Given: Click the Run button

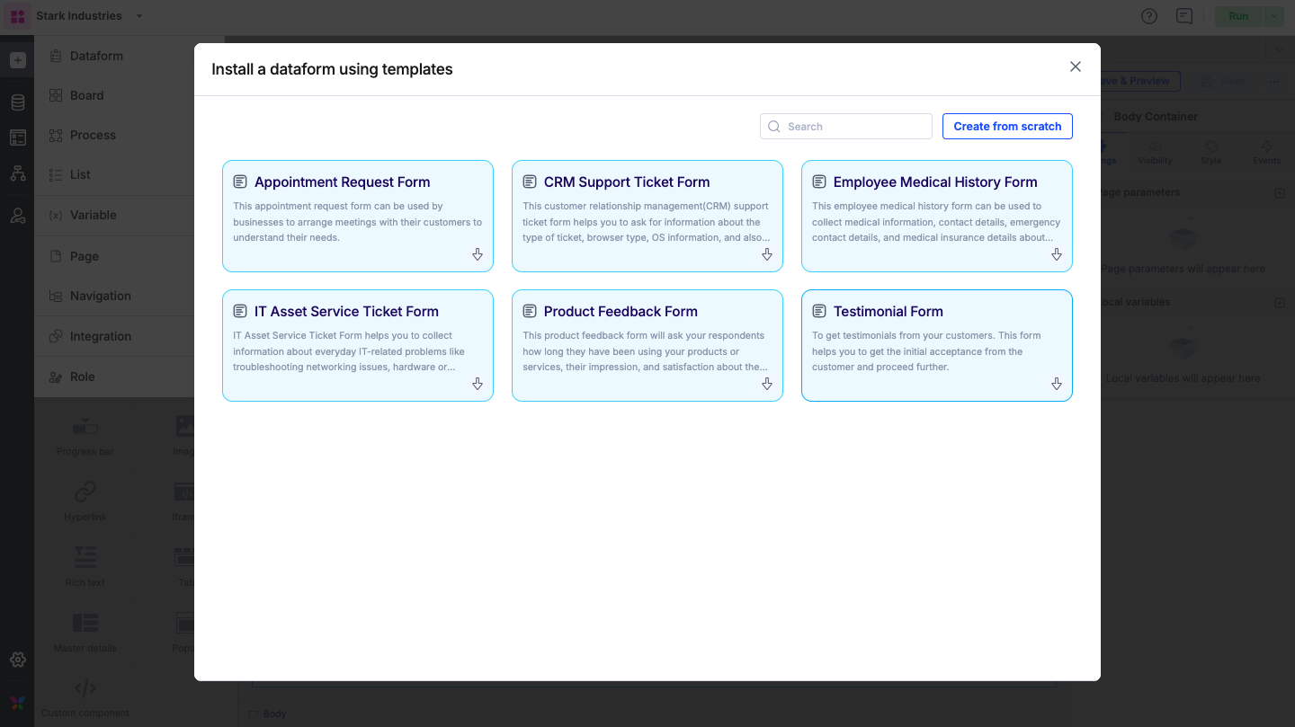Looking at the screenshot, I should point(1238,16).
